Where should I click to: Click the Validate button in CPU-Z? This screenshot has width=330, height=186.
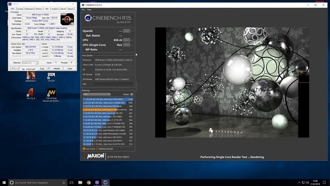pyautogui.click(x=57, y=69)
